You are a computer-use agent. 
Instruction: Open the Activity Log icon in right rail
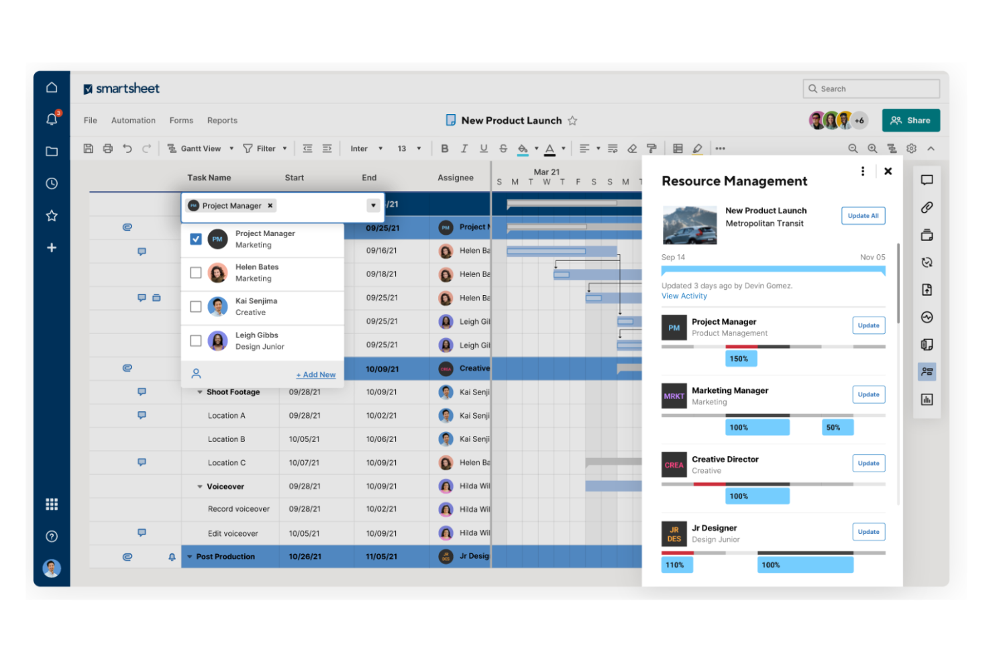coord(927,317)
